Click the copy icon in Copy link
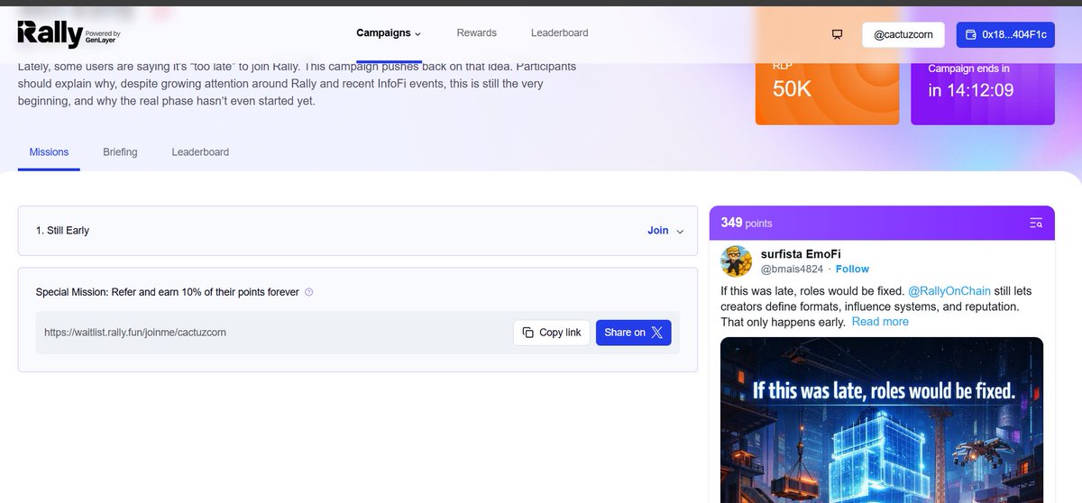This screenshot has height=503, width=1082. 528,333
